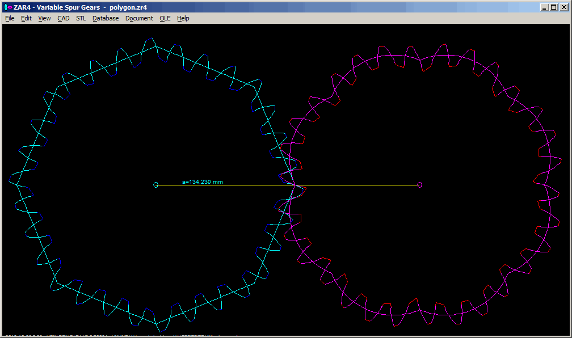
Task: Open the Edit menu
Action: pos(26,18)
